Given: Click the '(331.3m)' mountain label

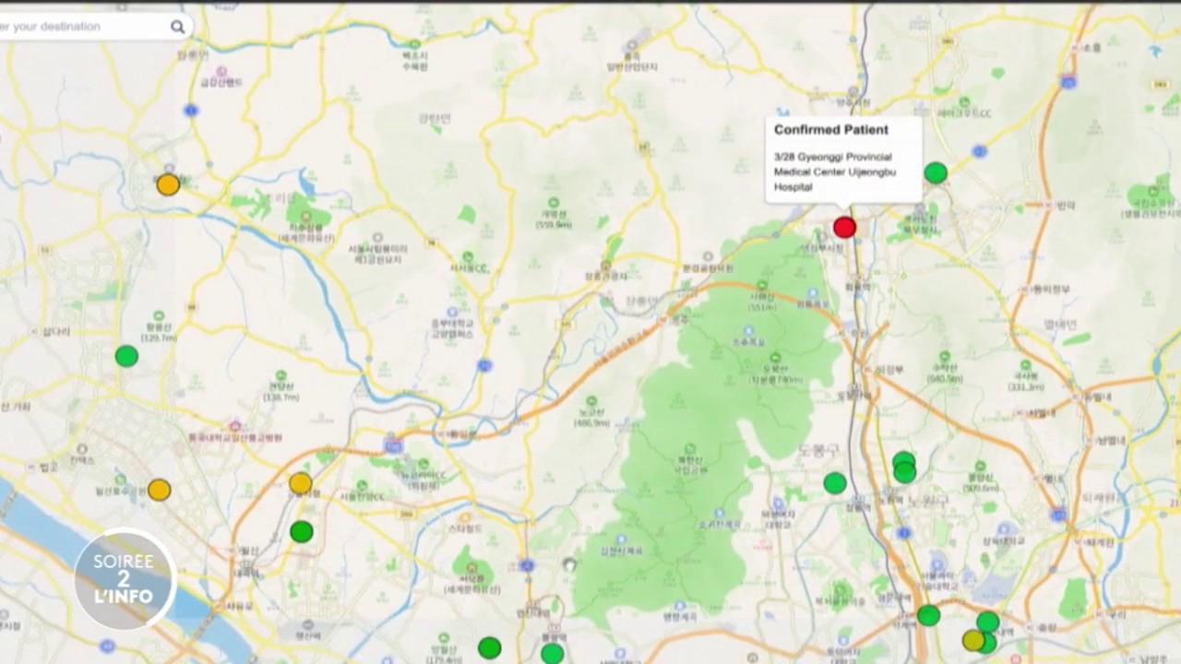Looking at the screenshot, I should click(x=1025, y=387).
